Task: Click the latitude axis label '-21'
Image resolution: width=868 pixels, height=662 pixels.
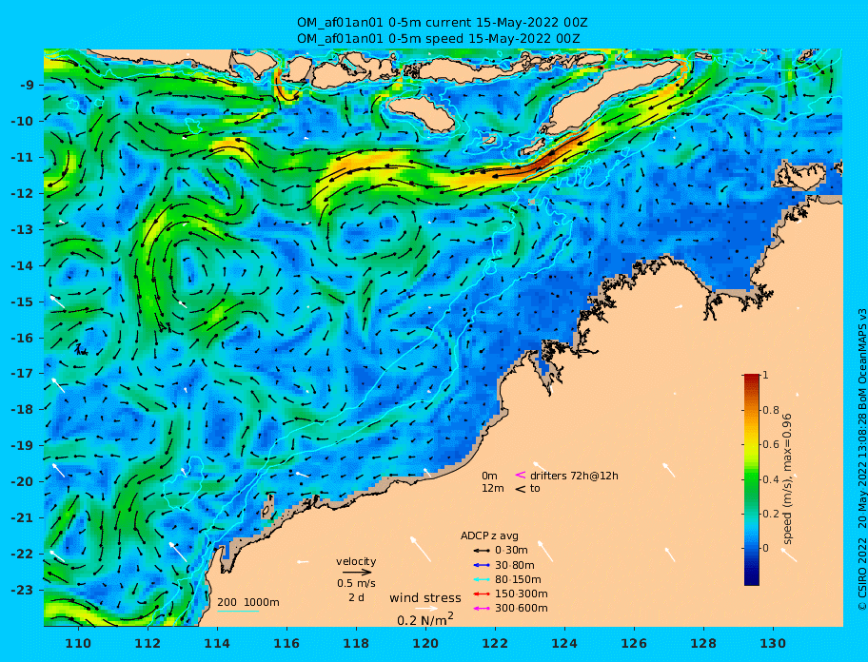Action: pos(23,517)
